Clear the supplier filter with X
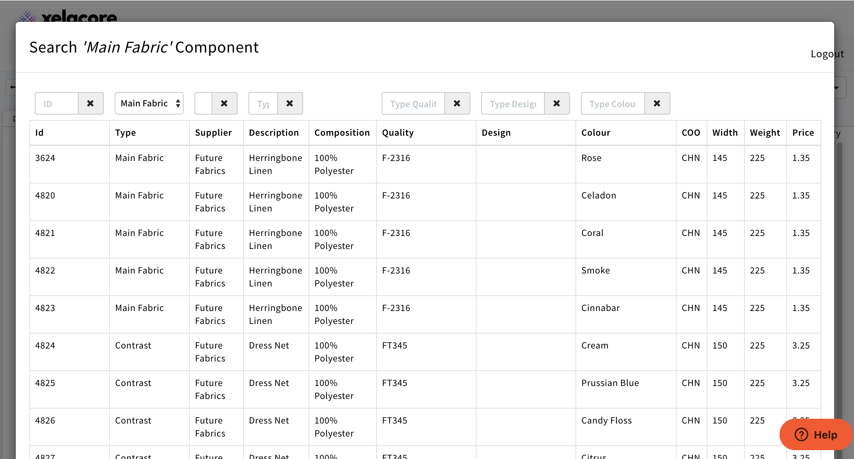The image size is (854, 459). coord(224,103)
